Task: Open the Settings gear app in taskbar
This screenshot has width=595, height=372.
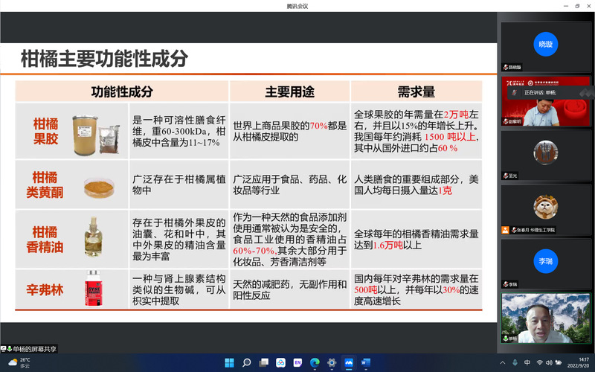Action: pos(332,362)
